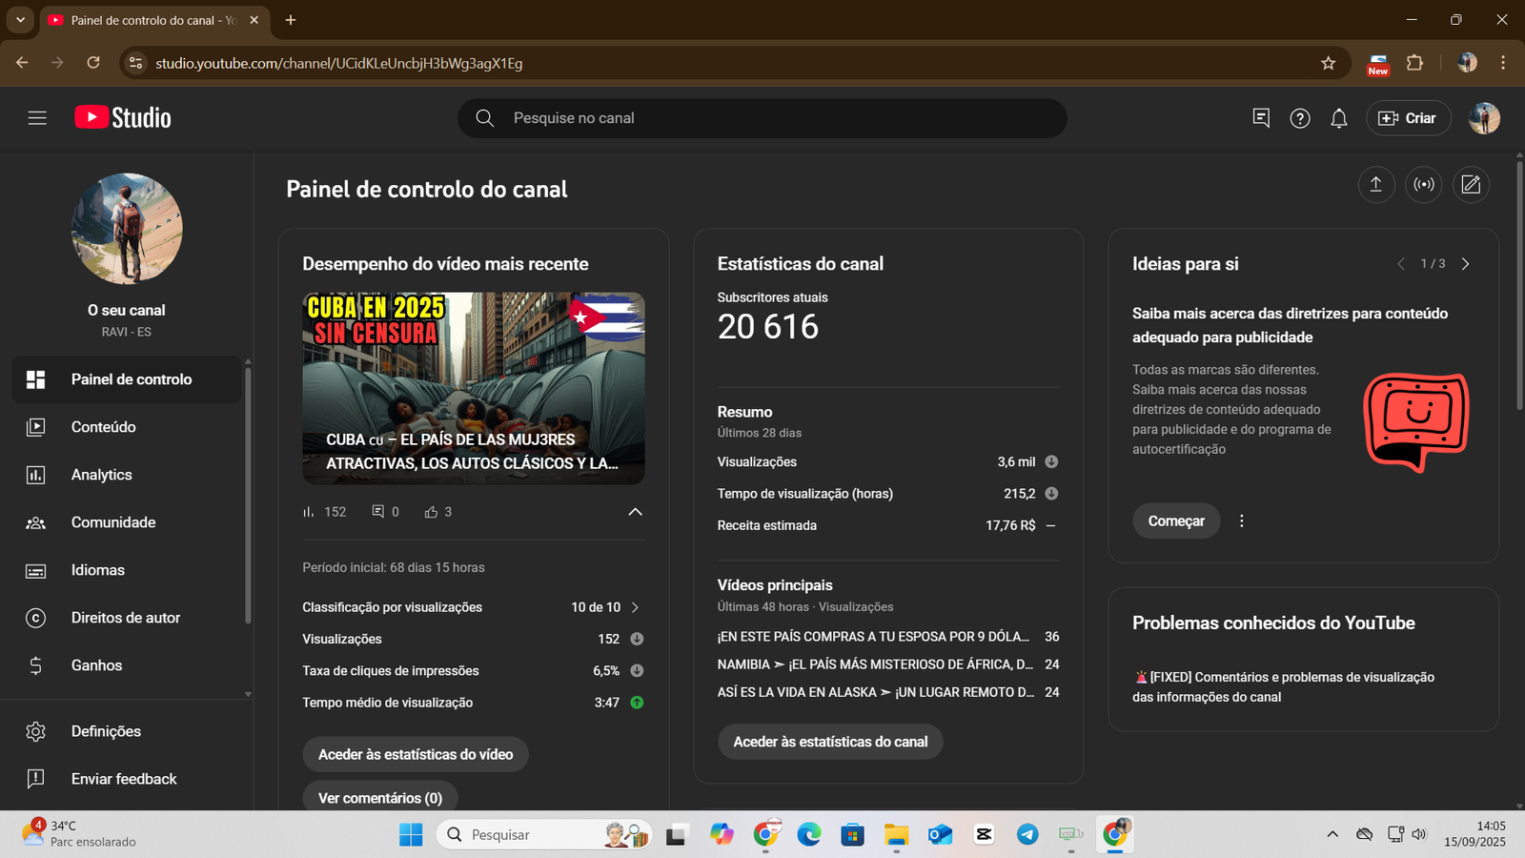Open Conteúdo in the sidebar
Image resolution: width=1525 pixels, height=858 pixels.
tap(127, 427)
